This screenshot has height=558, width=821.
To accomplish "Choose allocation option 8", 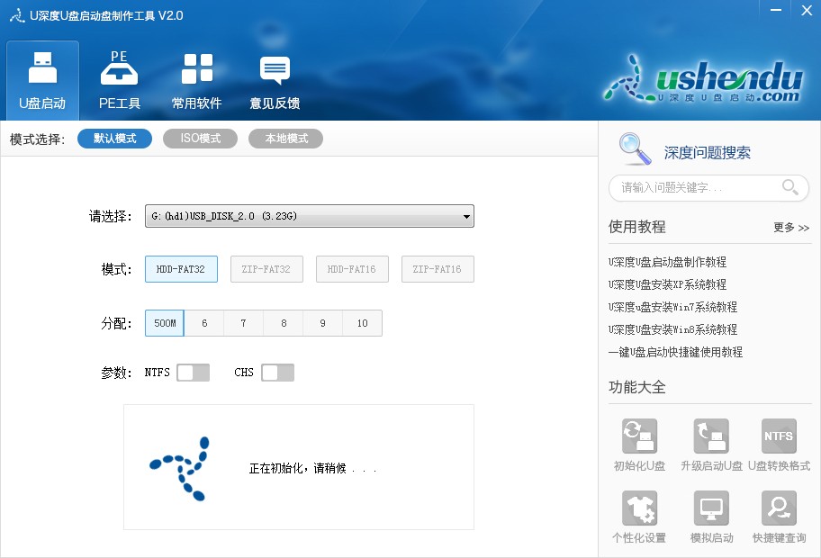I will coord(284,323).
